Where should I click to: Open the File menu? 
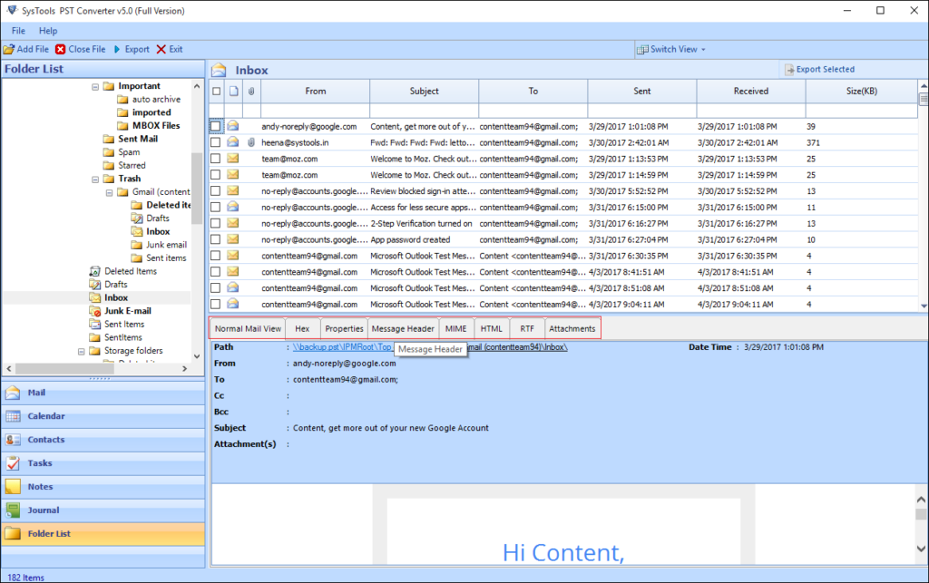(x=18, y=30)
